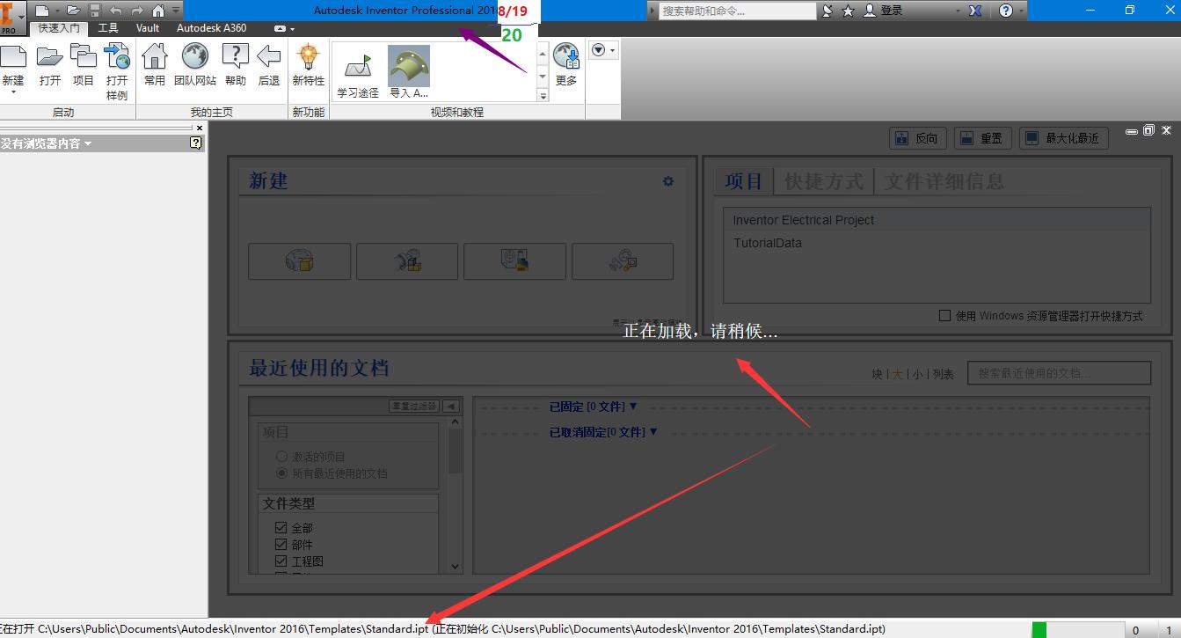Enable 使用 Windows 资源管理器打开快捷方式 checkbox
The height and width of the screenshot is (638, 1181).
point(945,316)
